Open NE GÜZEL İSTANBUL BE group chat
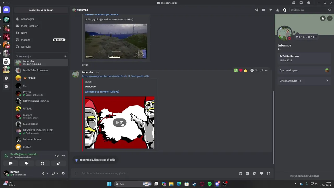The width and height of the screenshot is (334, 188). tap(41, 131)
